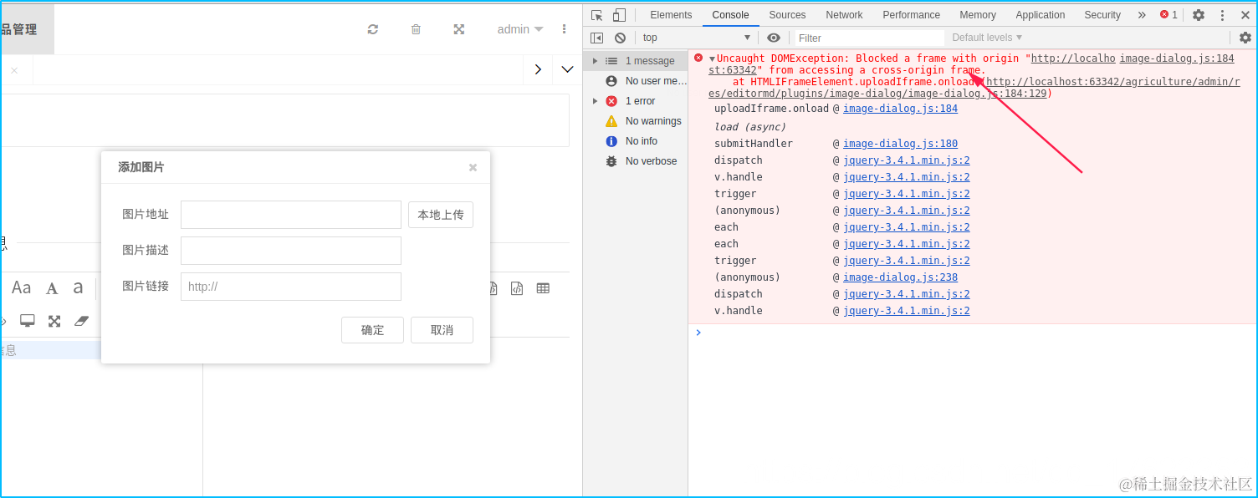1258x498 pixels.
Task: Close the page tab with the small x
Action: tap(14, 70)
